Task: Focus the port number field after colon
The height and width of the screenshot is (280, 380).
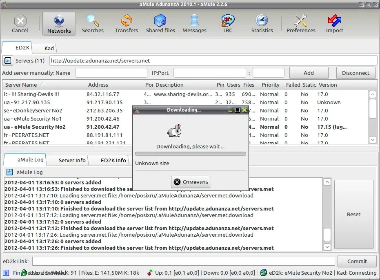Action: click(x=269, y=73)
